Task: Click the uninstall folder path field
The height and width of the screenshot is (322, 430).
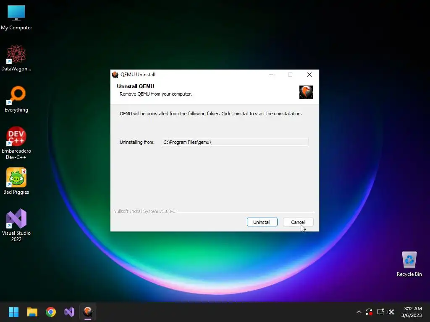Action: pos(235,142)
